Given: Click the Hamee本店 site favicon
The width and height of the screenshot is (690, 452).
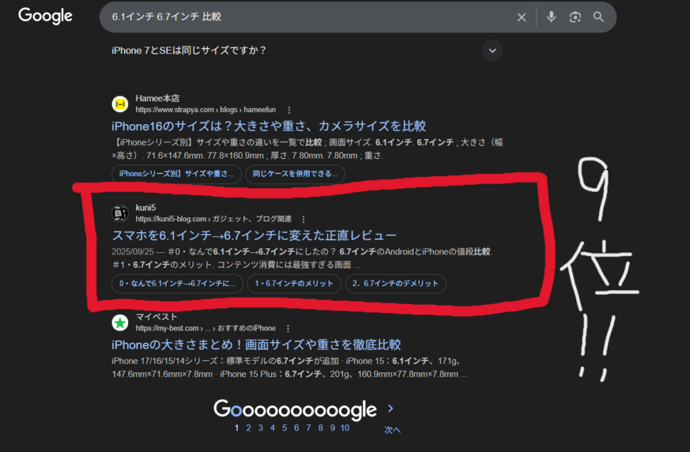Looking at the screenshot, I should [120, 104].
